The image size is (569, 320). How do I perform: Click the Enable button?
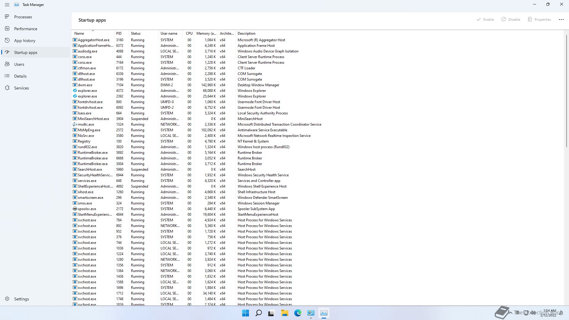click(x=485, y=20)
